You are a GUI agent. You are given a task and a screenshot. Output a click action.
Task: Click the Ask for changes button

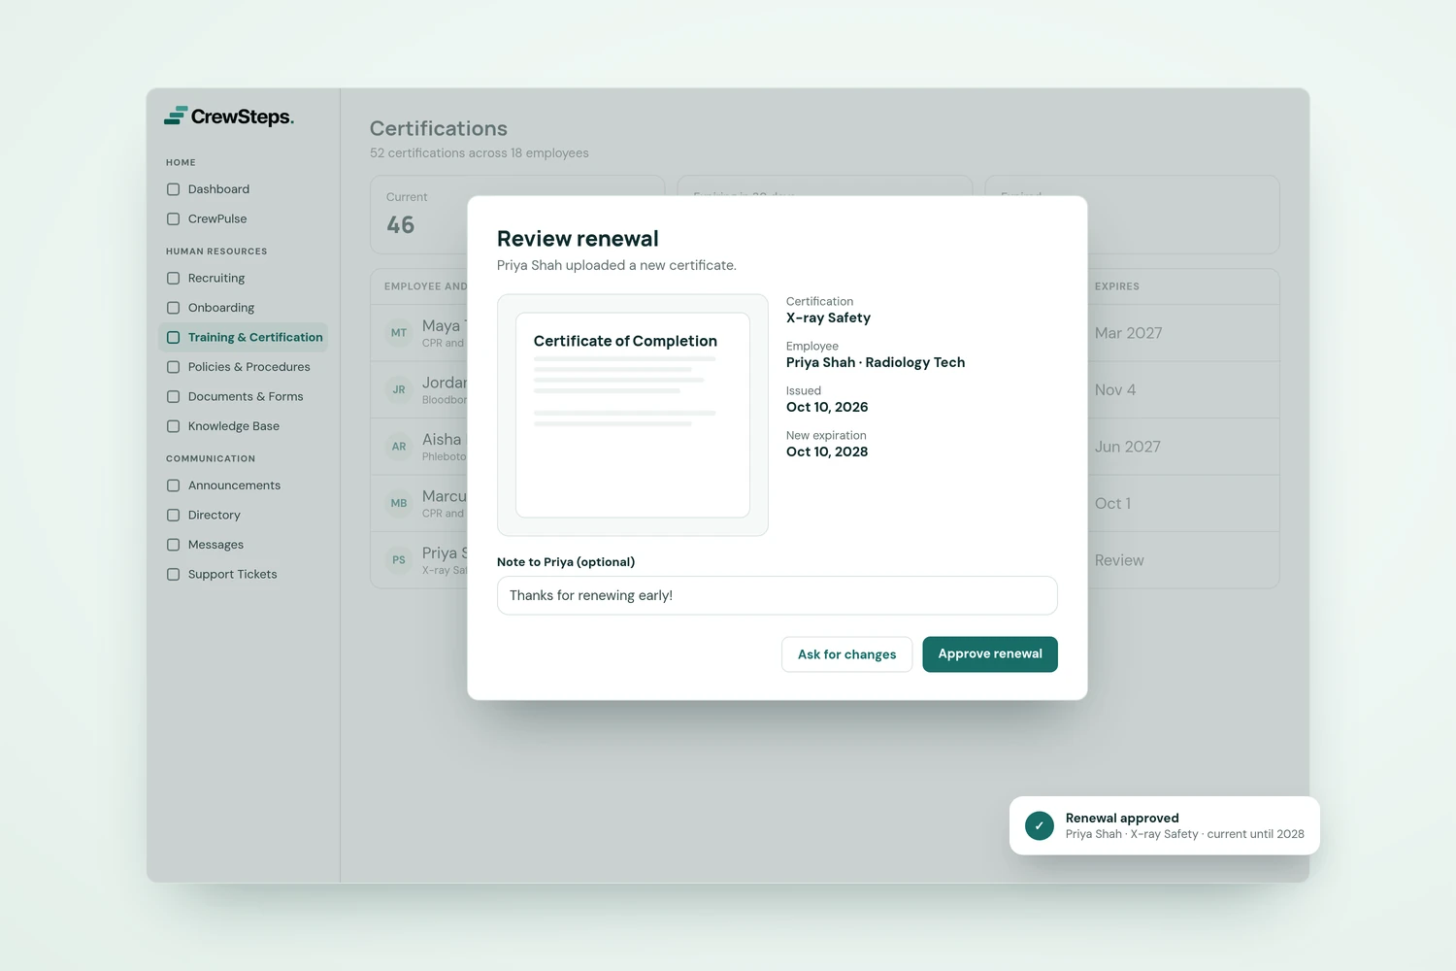click(x=846, y=654)
